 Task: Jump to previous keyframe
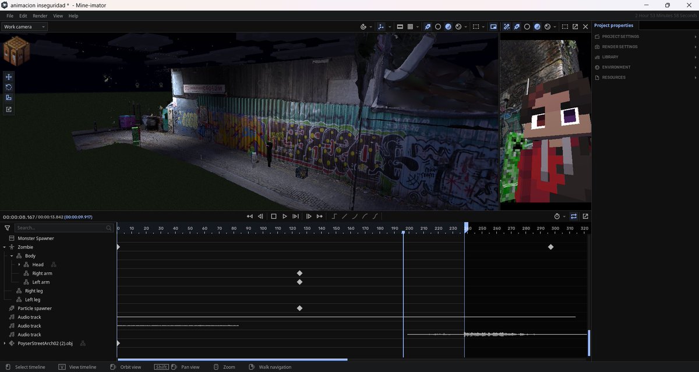pos(250,217)
